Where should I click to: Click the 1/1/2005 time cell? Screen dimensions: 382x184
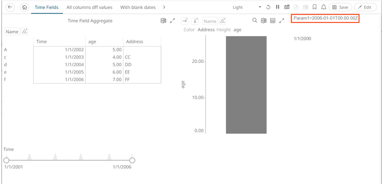(59, 72)
